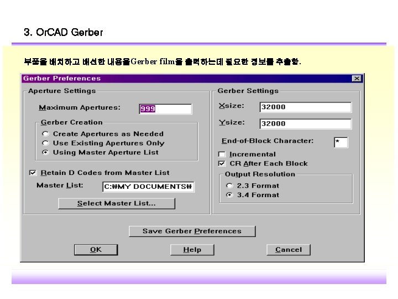This screenshot has height=299, width=398.
Task: Click Save Gerber Preferences button
Action: coord(192,231)
